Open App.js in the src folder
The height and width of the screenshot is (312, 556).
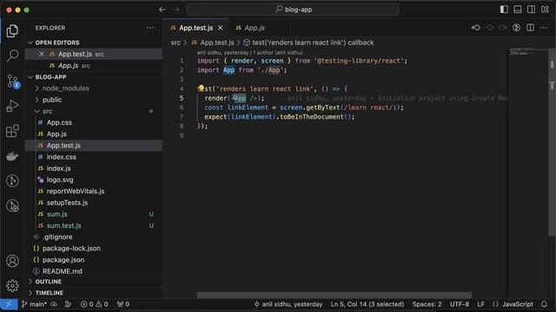coord(94,134)
